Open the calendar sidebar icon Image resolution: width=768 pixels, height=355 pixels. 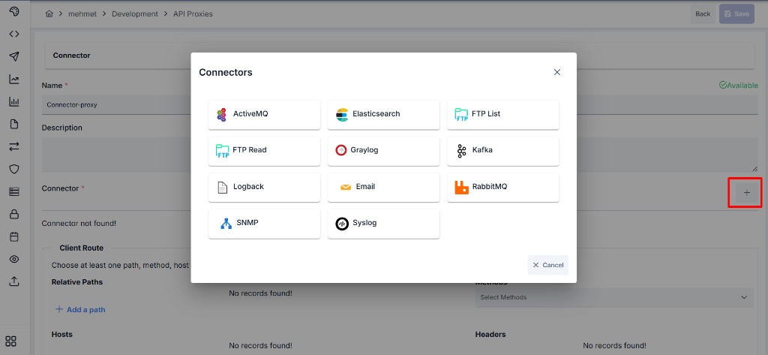(x=14, y=237)
